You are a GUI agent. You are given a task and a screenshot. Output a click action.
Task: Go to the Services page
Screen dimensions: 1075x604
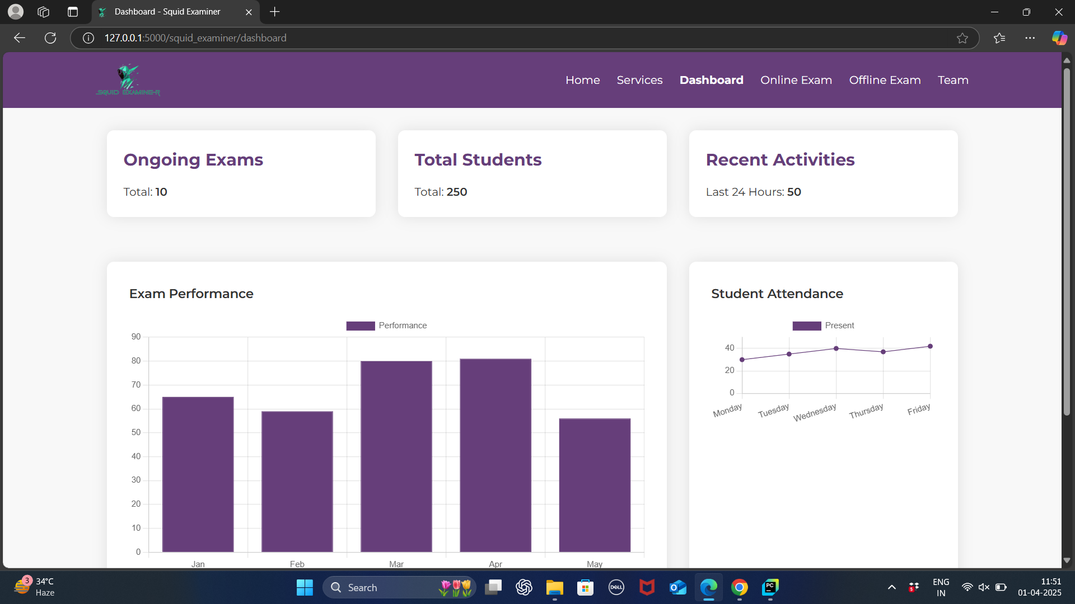(639, 80)
